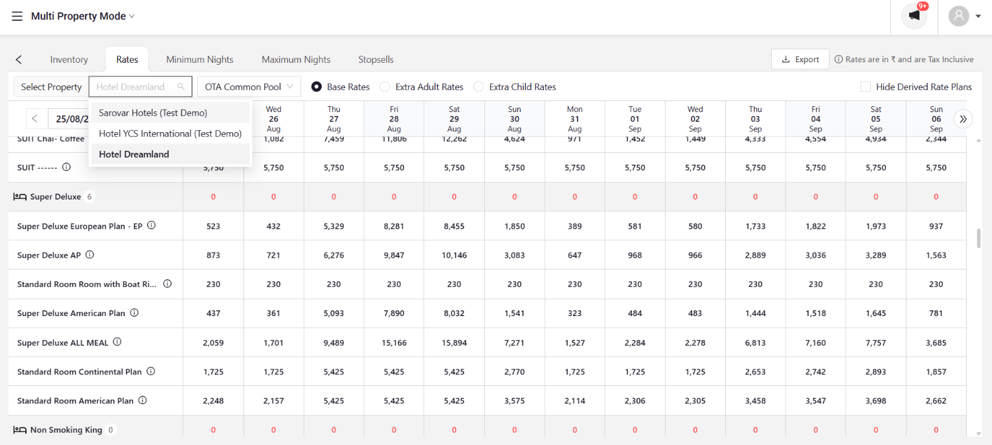Choose Hotel YCS International (Test Demo) property

point(170,133)
